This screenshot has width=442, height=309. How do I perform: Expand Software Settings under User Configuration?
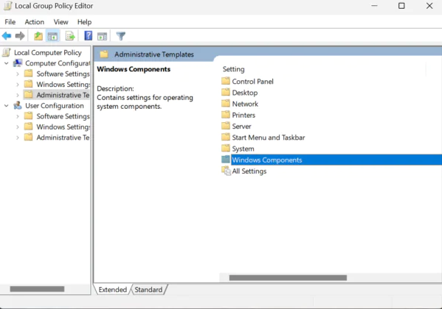pyautogui.click(x=18, y=116)
